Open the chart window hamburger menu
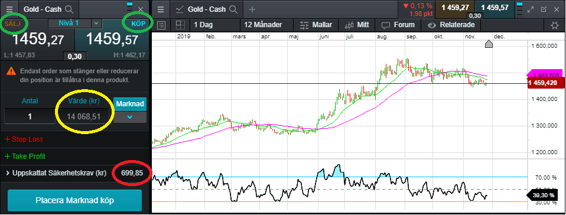 point(161,9)
